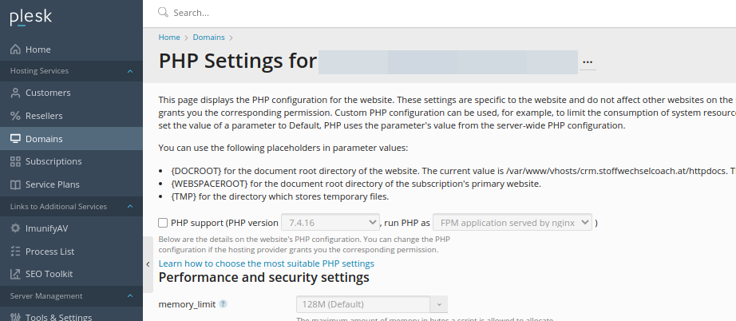Viewport: 736px width, 321px height.
Task: Open the memory_limit dropdown arrow
Action: pyautogui.click(x=439, y=304)
